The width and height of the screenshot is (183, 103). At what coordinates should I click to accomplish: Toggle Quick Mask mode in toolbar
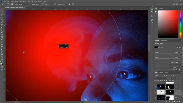[x=2, y=67]
